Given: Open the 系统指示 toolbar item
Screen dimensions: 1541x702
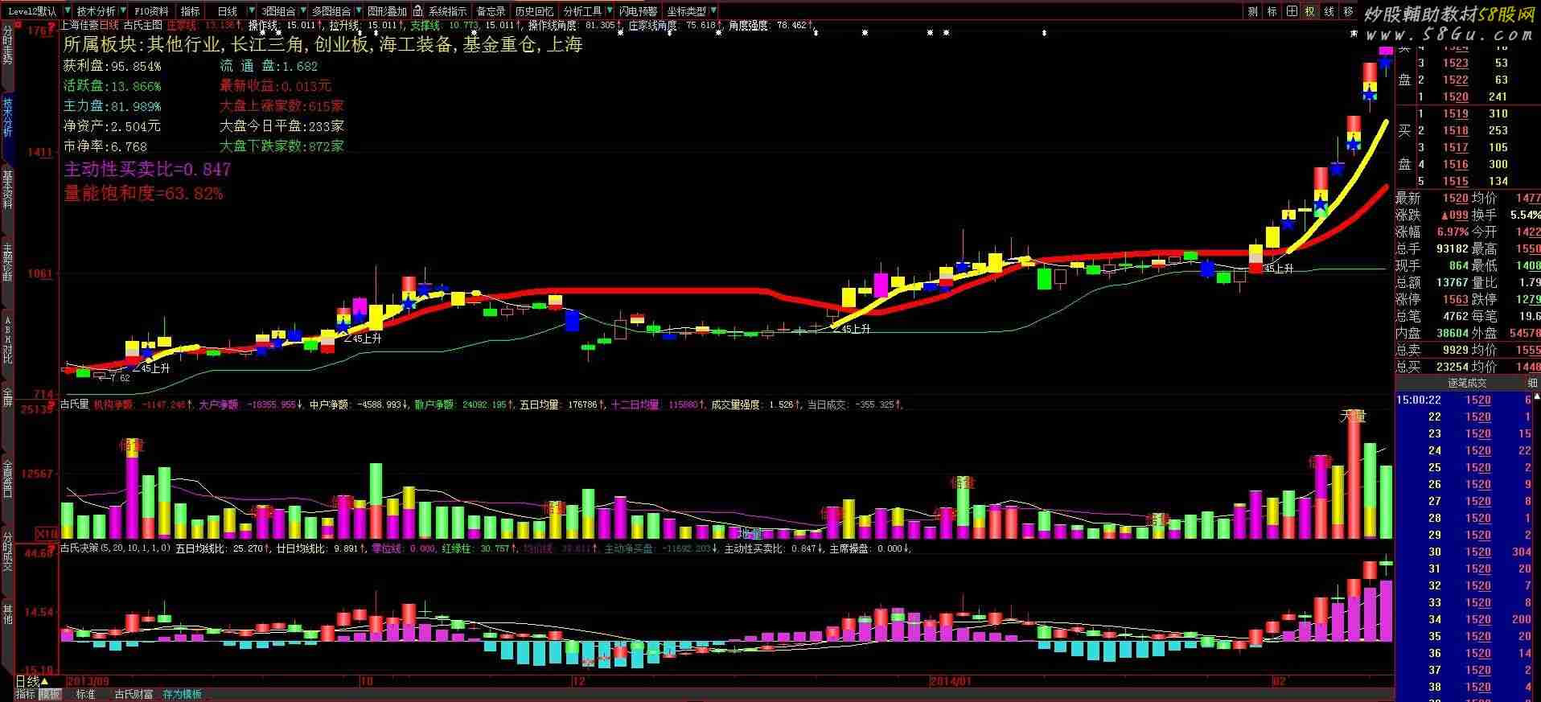Looking at the screenshot, I should coord(447,11).
